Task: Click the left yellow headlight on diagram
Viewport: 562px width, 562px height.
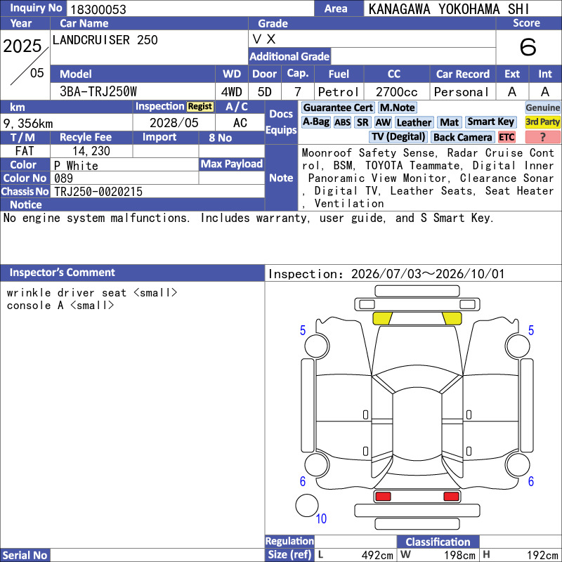Action: pos(382,318)
